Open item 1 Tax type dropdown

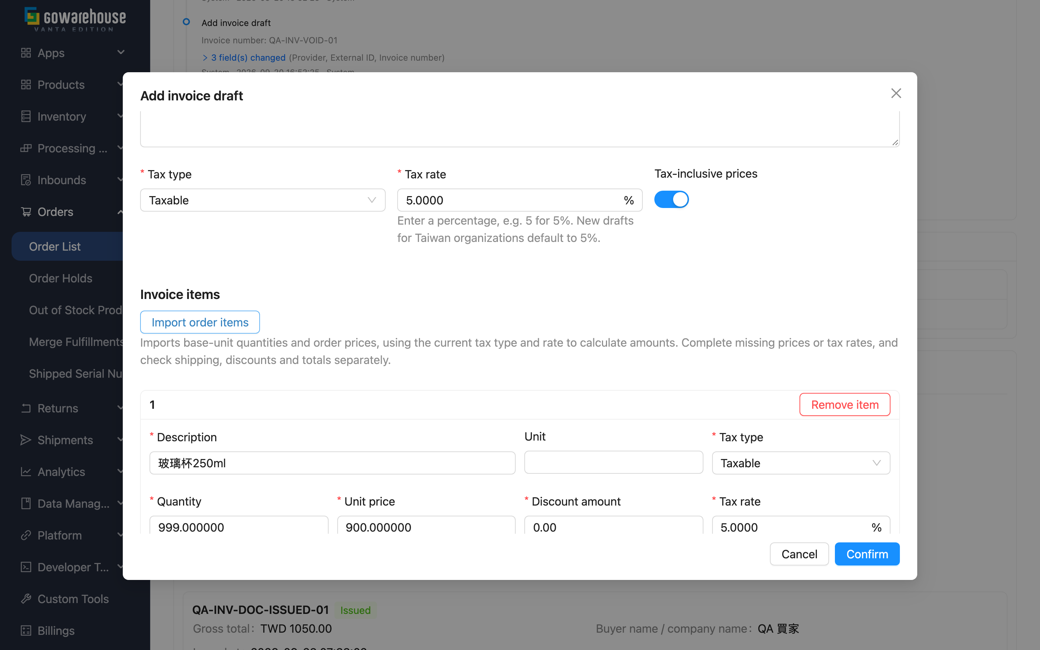[801, 463]
